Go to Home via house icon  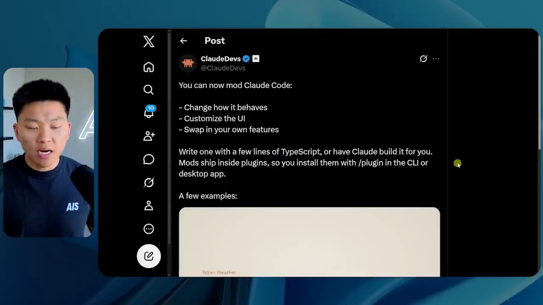pos(148,67)
